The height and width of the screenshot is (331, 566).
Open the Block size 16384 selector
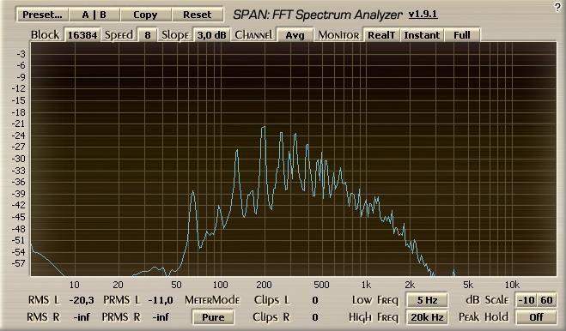pos(82,35)
